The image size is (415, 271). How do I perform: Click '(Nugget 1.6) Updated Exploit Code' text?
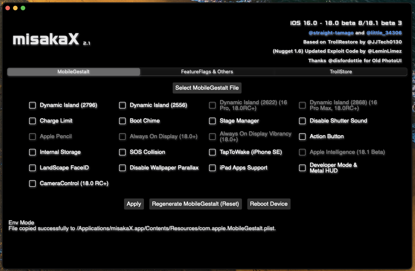tap(337, 51)
